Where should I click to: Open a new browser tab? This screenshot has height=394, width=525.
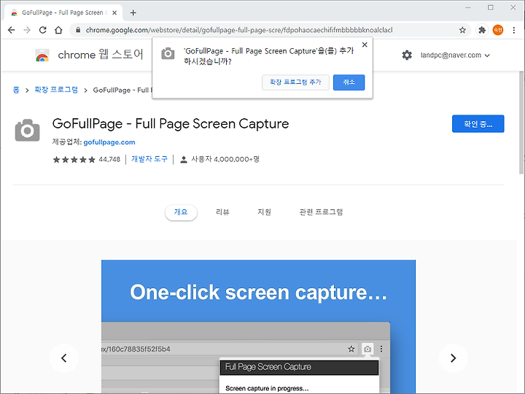click(x=133, y=12)
